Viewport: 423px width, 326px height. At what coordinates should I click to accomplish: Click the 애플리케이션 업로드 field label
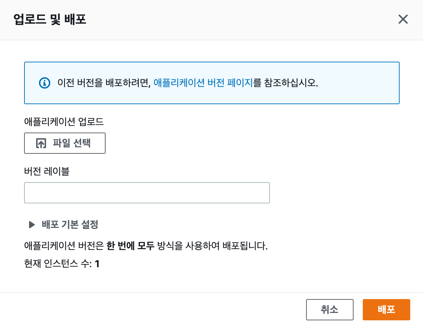(x=64, y=122)
